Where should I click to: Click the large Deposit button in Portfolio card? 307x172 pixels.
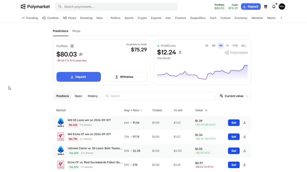(x=79, y=77)
